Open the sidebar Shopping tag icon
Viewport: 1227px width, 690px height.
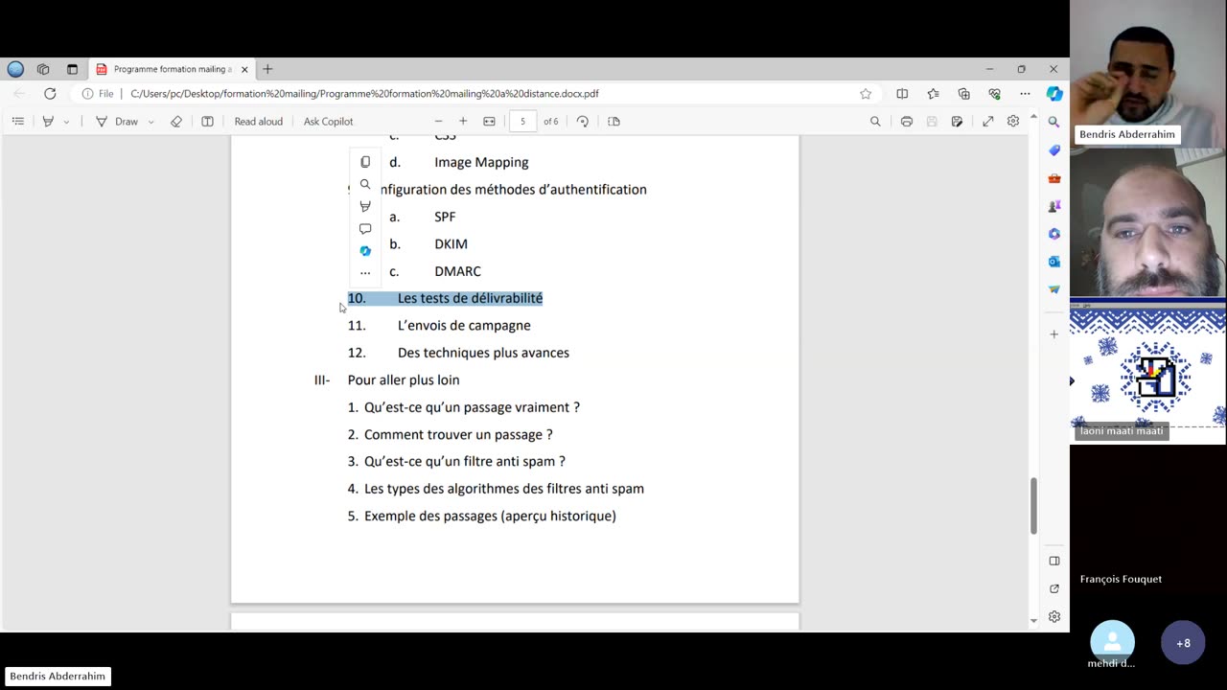click(1054, 150)
